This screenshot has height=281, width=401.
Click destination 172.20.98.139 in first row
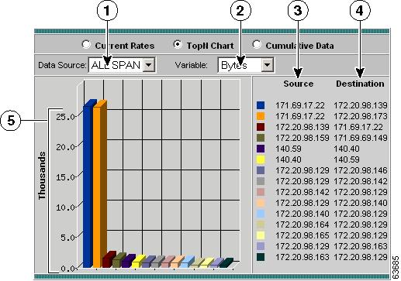(361, 105)
